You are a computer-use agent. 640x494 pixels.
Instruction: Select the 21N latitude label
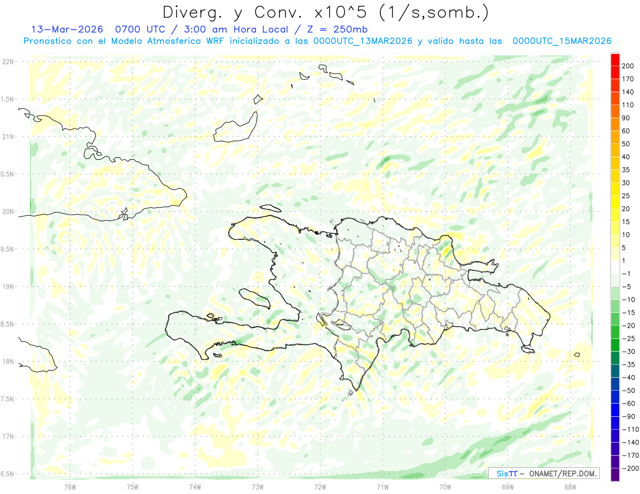(7, 136)
